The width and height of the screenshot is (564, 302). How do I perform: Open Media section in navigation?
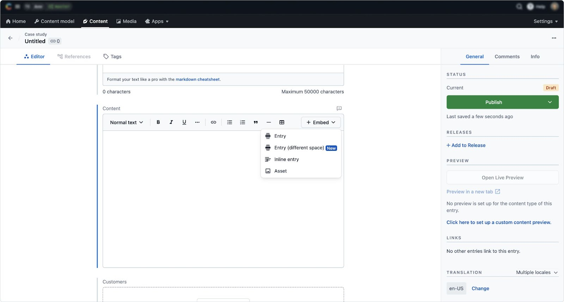[x=126, y=21]
